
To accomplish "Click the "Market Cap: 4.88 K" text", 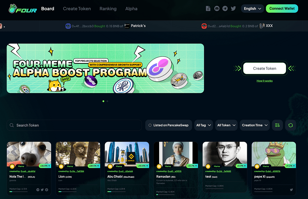I will click(214, 186).
